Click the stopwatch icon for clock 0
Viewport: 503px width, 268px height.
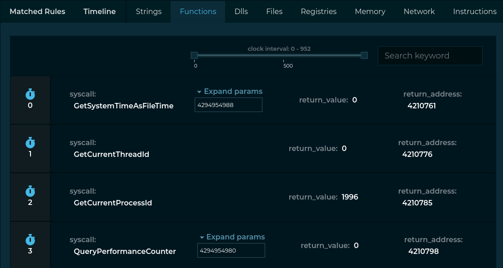coord(30,94)
